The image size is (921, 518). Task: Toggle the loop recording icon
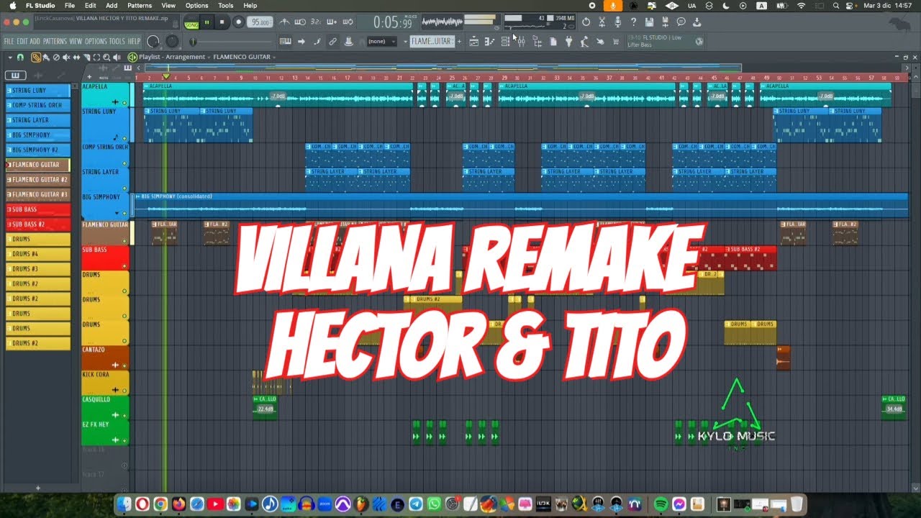[x=348, y=22]
